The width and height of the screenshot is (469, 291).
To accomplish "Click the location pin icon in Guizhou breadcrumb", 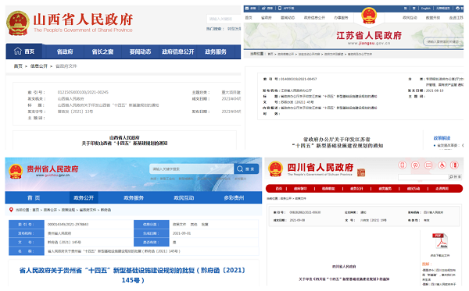I will [11, 210].
